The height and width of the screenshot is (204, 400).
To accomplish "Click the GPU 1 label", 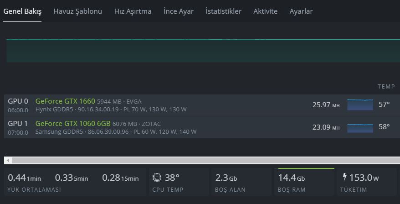I will click(x=18, y=124).
